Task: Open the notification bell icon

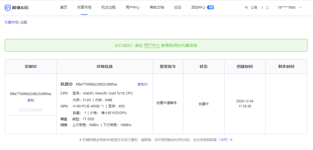Action: (268, 8)
